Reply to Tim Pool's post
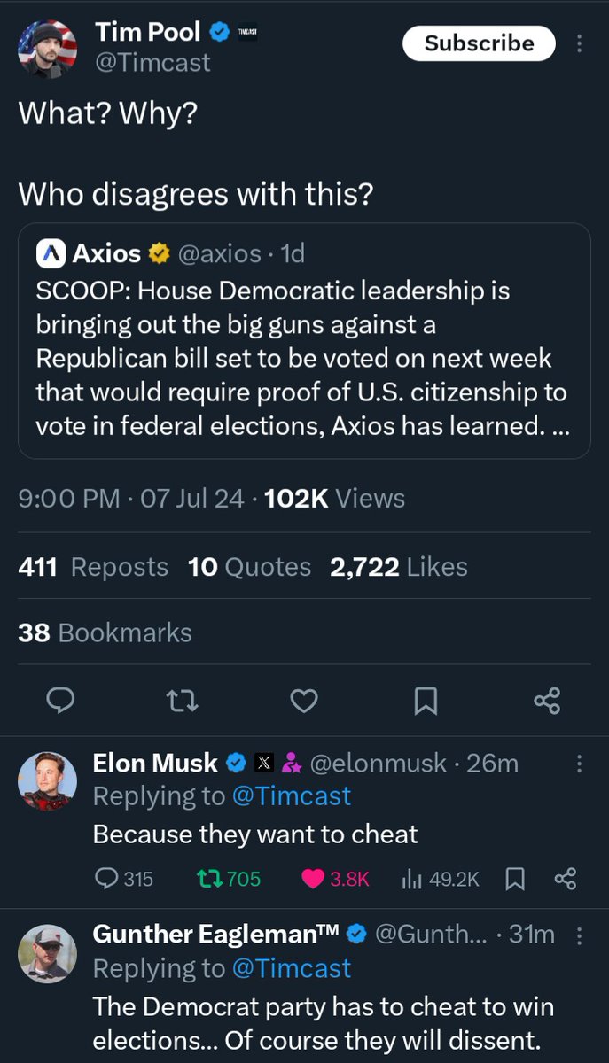The height and width of the screenshot is (1063, 609). (59, 702)
